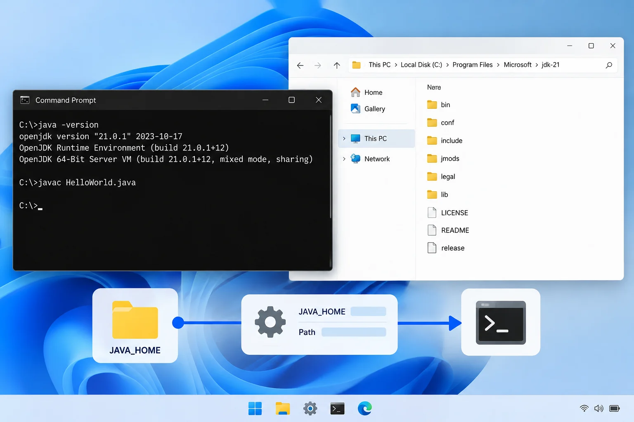Click the Path value field
The width and height of the screenshot is (634, 422).
coord(354,332)
